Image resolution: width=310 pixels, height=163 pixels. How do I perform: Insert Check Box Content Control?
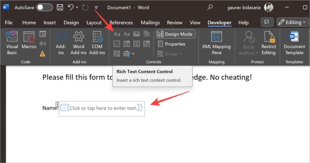pos(117,44)
